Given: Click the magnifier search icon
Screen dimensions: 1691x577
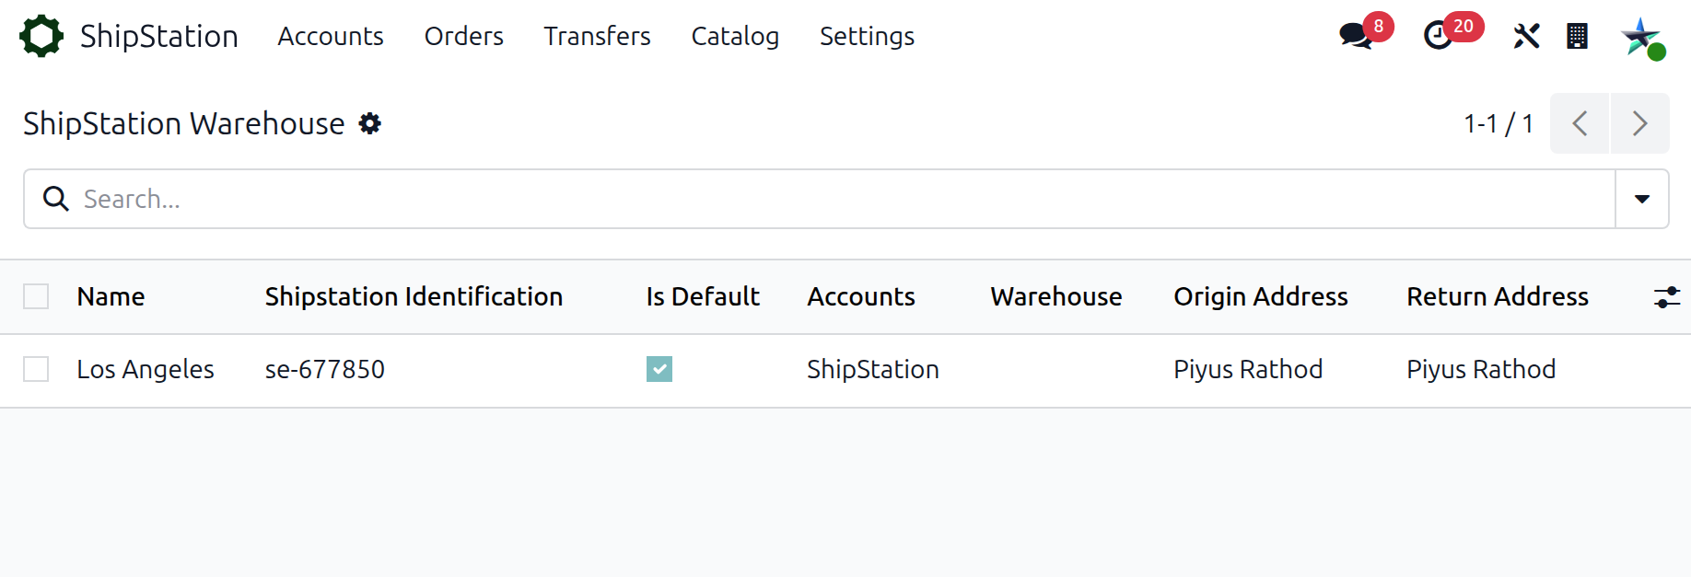Looking at the screenshot, I should pos(56,199).
